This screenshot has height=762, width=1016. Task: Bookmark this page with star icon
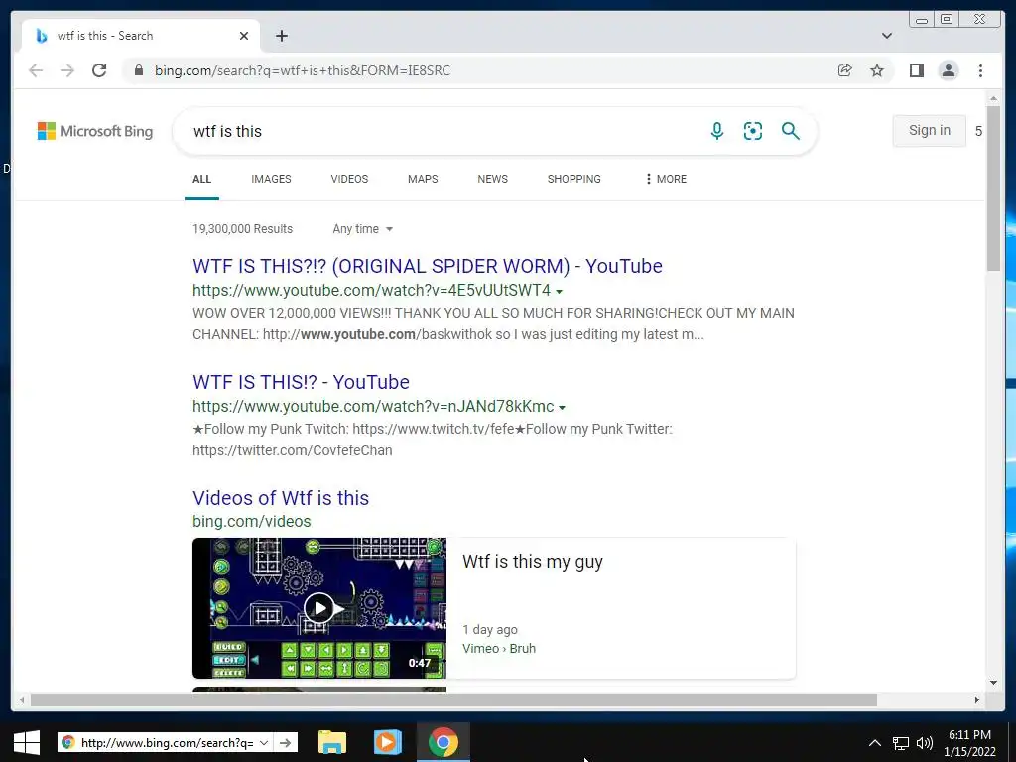tap(877, 70)
